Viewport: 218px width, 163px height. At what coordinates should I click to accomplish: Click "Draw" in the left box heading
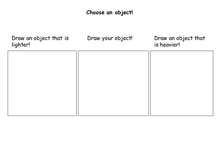(x=18, y=38)
